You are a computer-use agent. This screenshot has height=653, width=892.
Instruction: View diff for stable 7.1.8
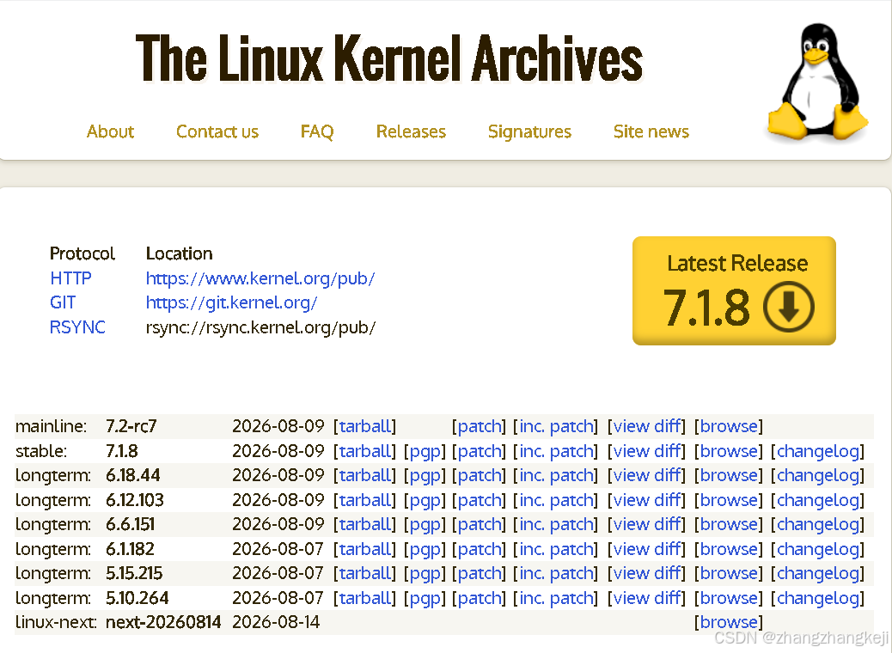tap(646, 451)
